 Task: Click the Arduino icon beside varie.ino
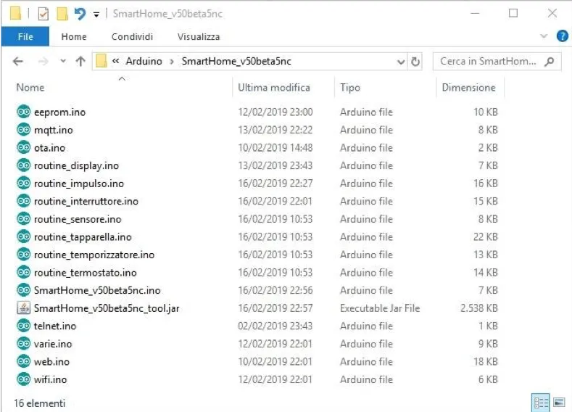point(24,343)
